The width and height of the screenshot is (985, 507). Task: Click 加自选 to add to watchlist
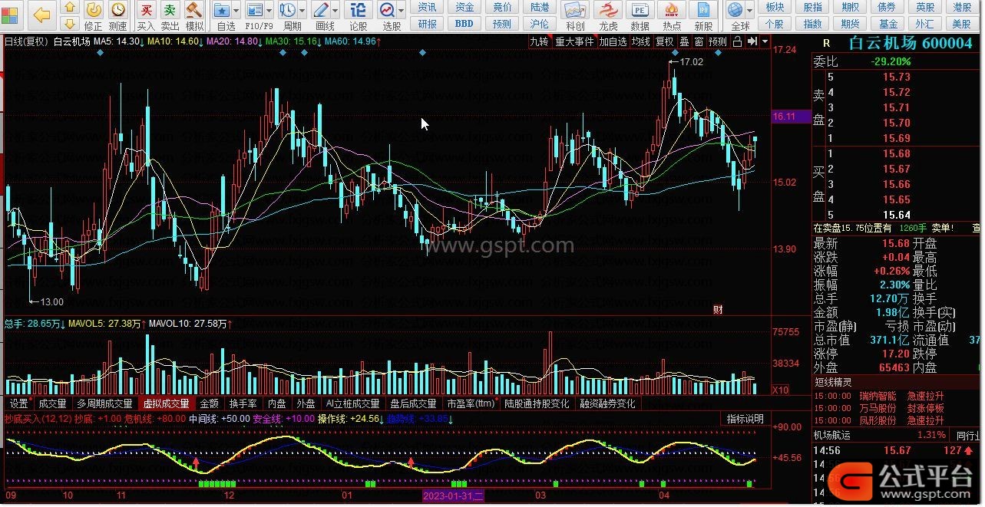pyautogui.click(x=613, y=41)
